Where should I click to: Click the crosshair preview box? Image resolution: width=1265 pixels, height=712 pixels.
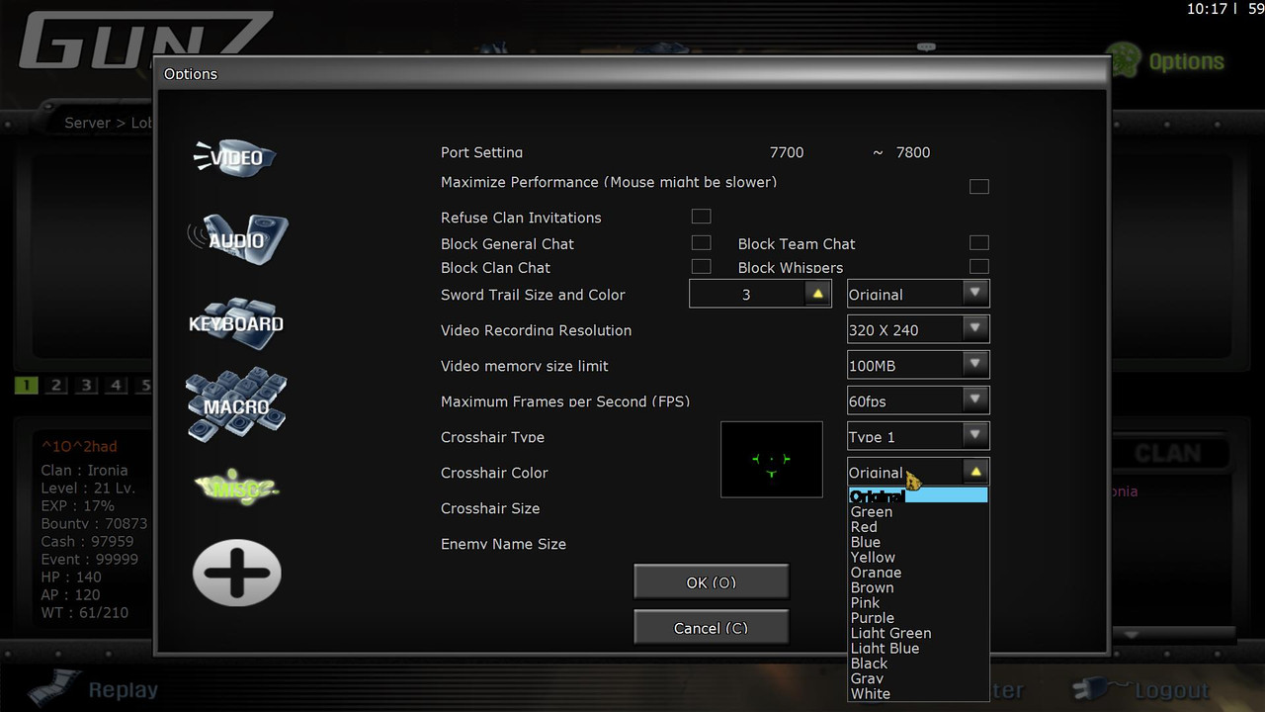(x=772, y=459)
